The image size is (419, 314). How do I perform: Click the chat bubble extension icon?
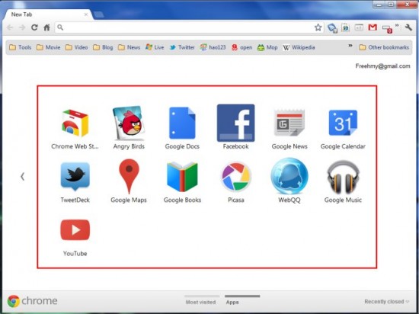point(332,27)
